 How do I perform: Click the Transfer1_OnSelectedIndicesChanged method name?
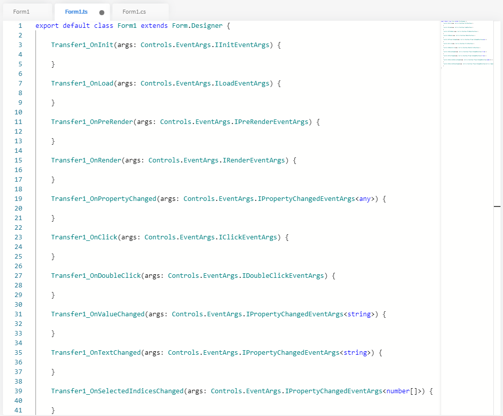click(x=117, y=391)
